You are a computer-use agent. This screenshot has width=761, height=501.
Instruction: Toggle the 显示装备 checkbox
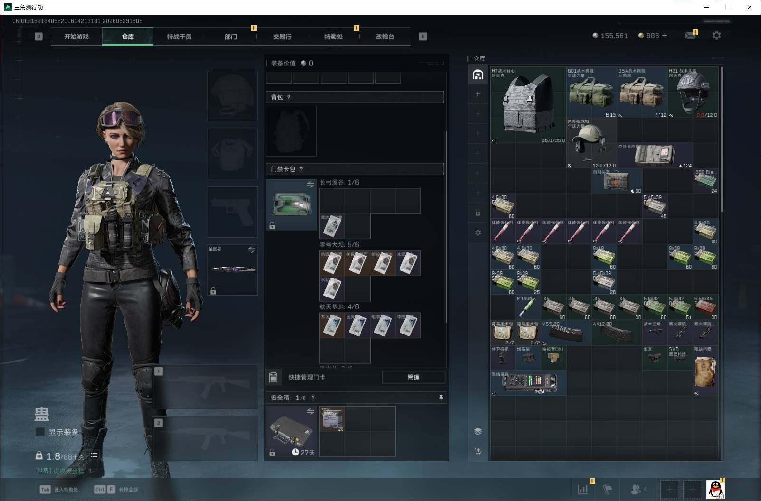pos(40,432)
